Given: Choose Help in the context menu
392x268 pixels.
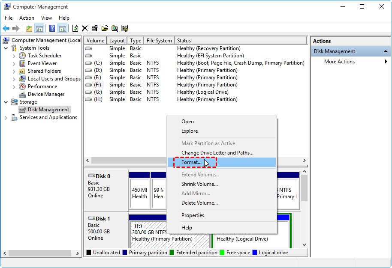Looking at the screenshot, I should tap(221, 228).
